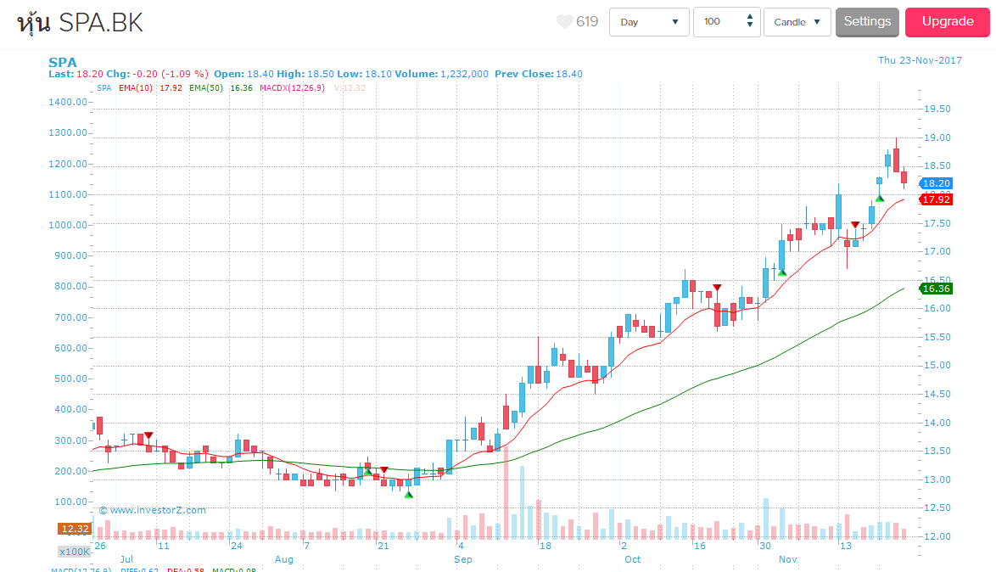Click the green buy marker in early November

click(x=782, y=272)
